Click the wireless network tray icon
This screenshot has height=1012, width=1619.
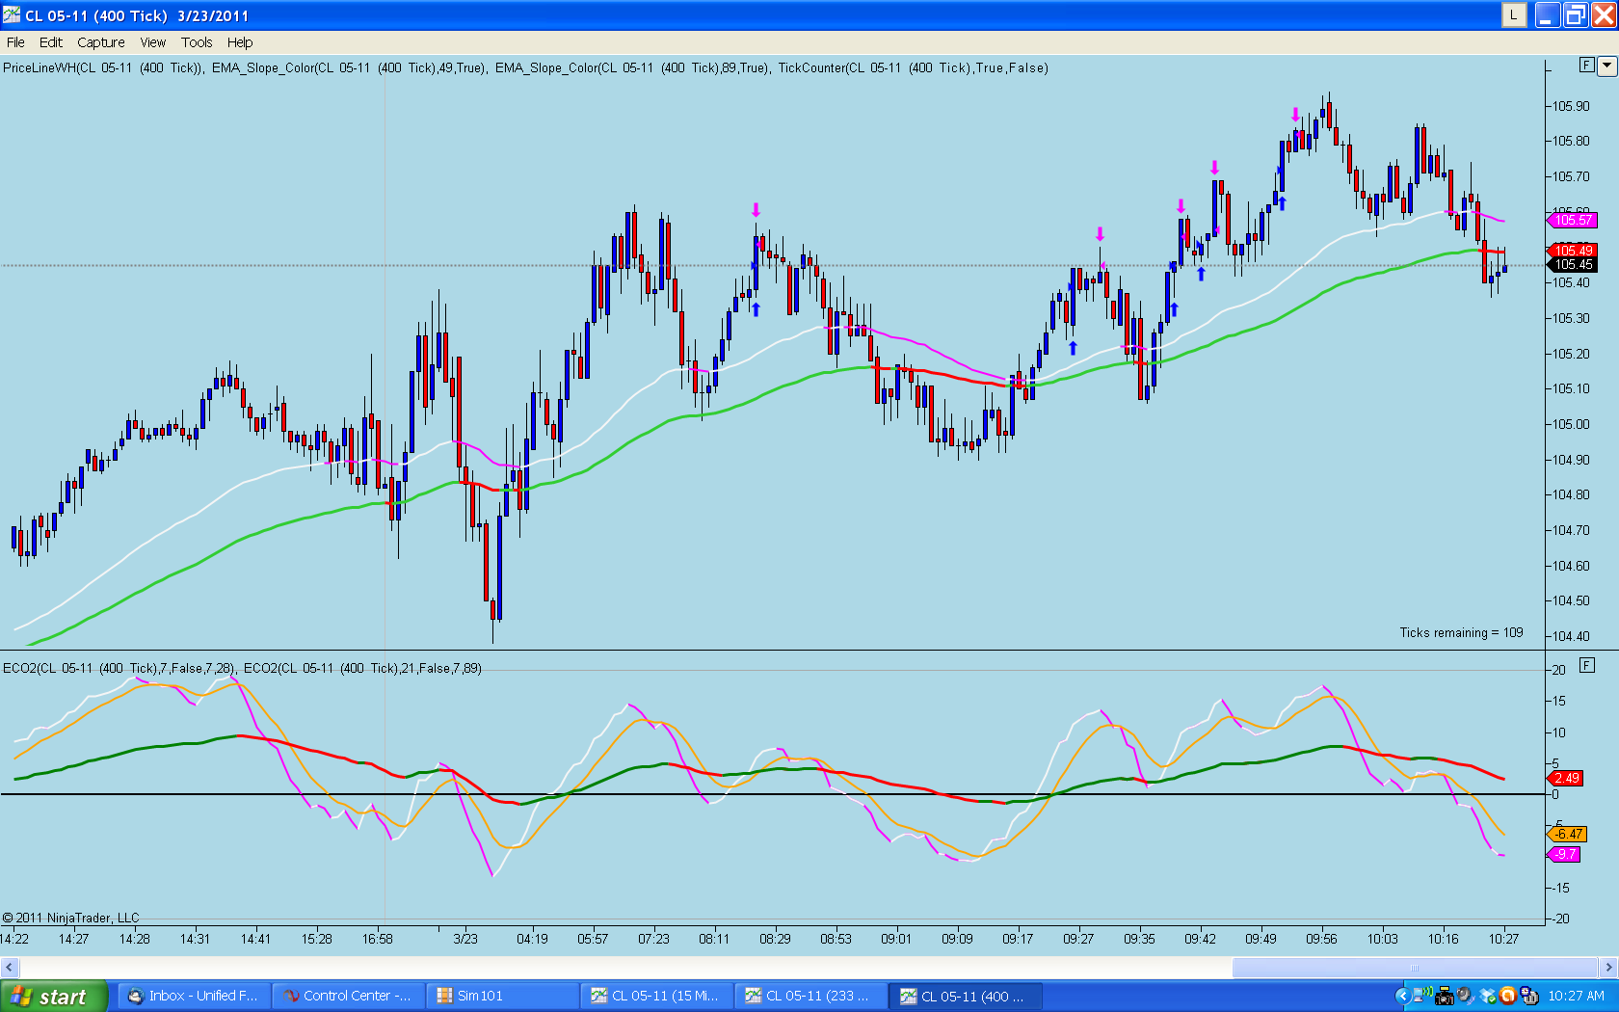(x=1422, y=995)
